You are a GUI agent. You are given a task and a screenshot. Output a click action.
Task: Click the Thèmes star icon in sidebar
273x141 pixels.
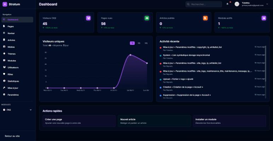click(x=4, y=54)
